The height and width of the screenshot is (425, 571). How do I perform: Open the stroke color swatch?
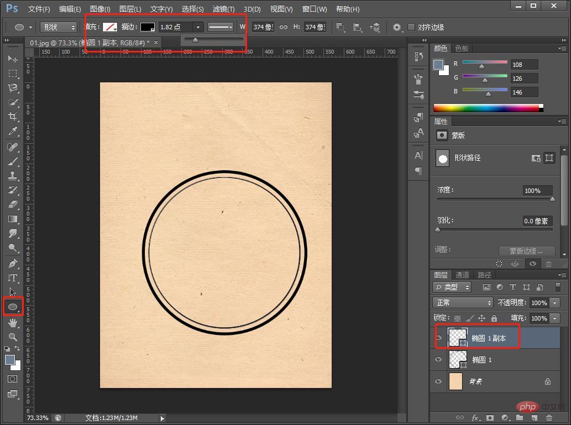[148, 27]
